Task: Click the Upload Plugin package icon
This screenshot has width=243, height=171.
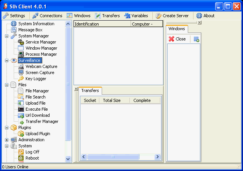Action: pyautogui.click(x=21, y=134)
